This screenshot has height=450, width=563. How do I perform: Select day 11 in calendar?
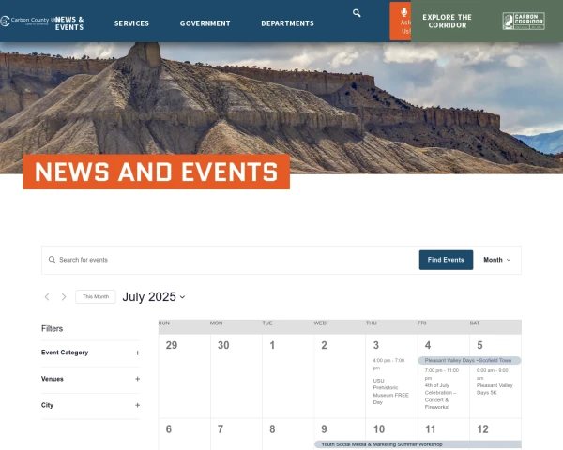tap(430, 429)
